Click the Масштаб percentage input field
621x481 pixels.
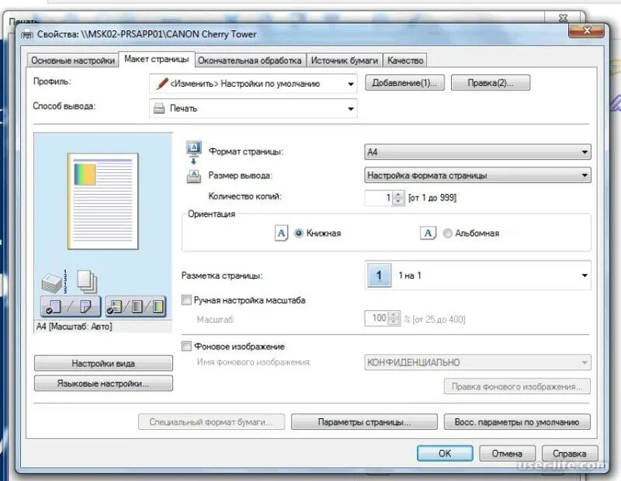tap(376, 318)
